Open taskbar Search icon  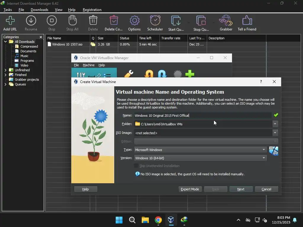132,220
